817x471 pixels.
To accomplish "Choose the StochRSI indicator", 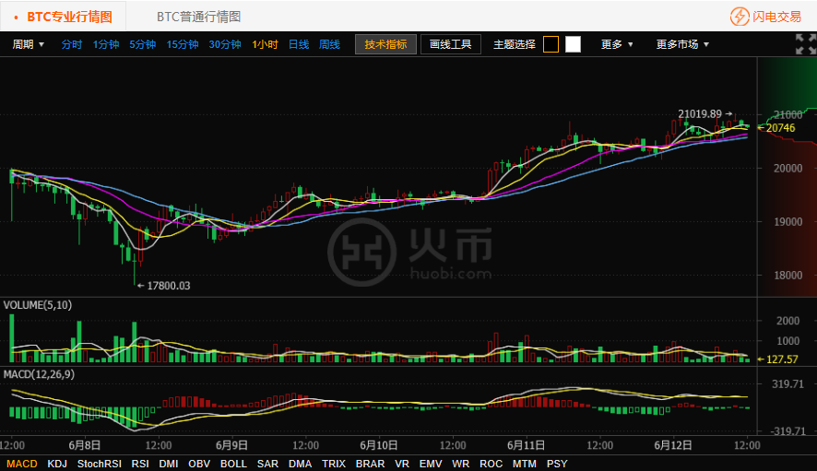I will point(100,464).
